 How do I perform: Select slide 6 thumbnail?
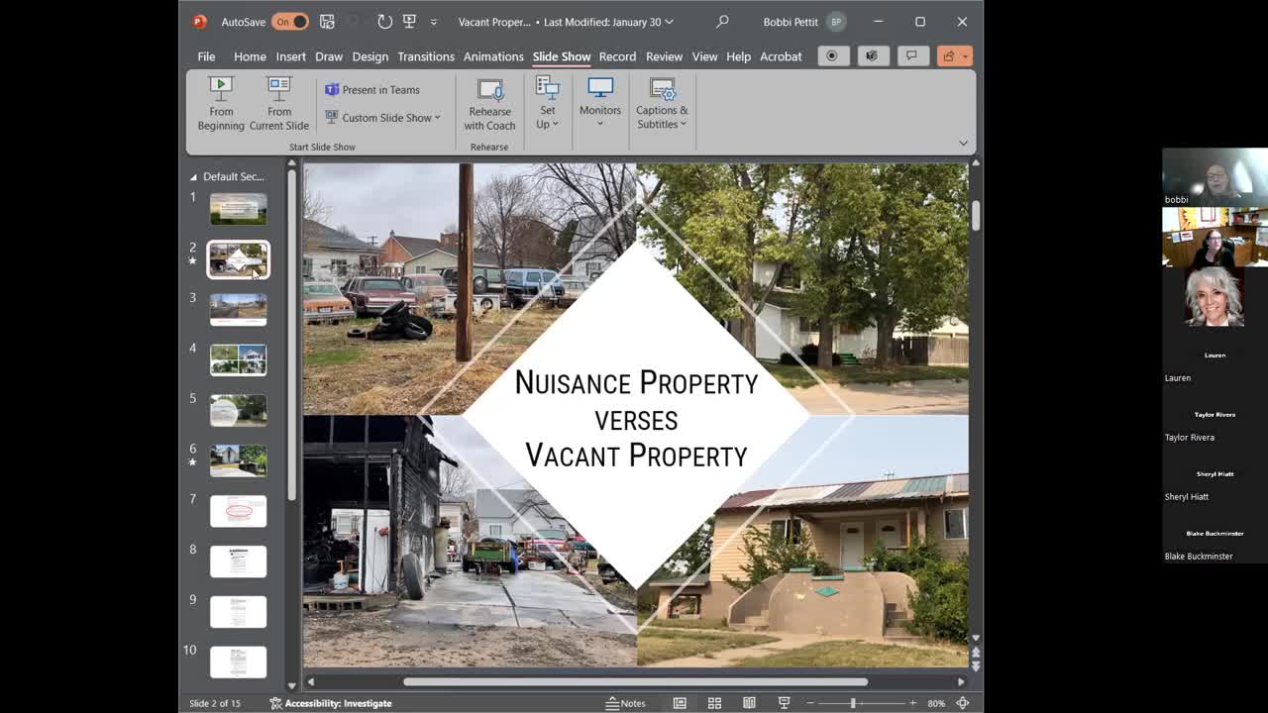tap(238, 460)
